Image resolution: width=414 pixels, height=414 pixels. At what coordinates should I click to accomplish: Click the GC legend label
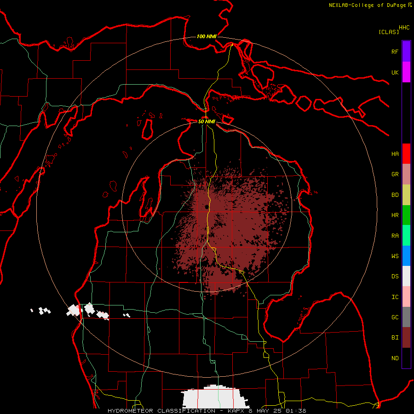(x=395, y=317)
